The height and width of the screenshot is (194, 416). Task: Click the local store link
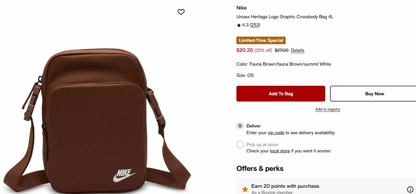click(x=280, y=151)
